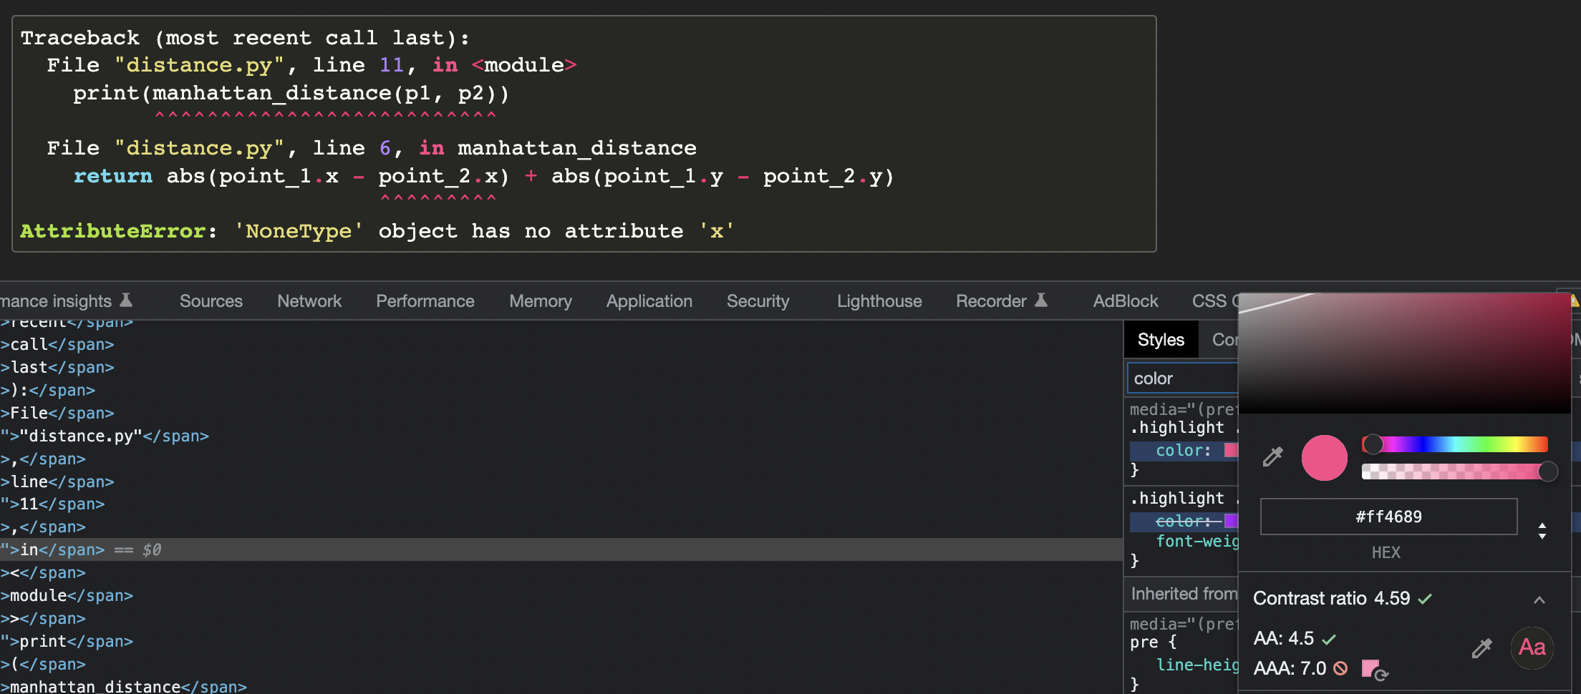The height and width of the screenshot is (694, 1581).
Task: Click the color shade gradient area
Action: (x=1404, y=353)
